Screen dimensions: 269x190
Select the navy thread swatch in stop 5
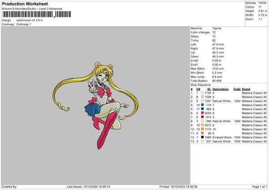click(203, 109)
